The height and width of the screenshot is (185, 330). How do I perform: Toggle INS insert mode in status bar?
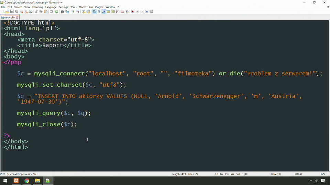(x=322, y=174)
